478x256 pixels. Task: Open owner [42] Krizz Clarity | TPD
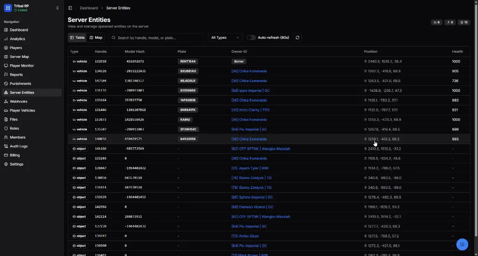(x=250, y=110)
